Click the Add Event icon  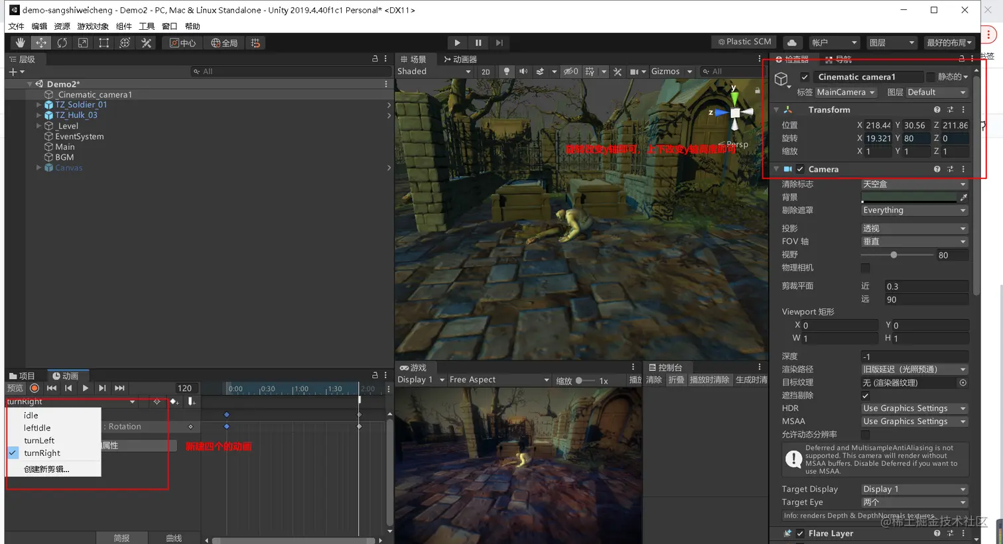pyautogui.click(x=191, y=402)
